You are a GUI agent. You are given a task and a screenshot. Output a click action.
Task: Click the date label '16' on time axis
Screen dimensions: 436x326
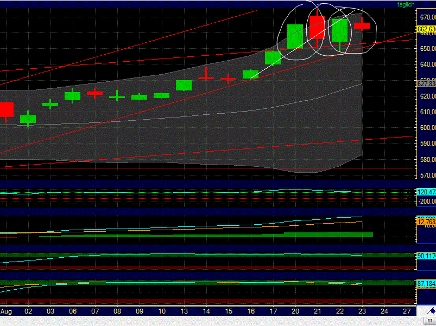tap(251, 312)
